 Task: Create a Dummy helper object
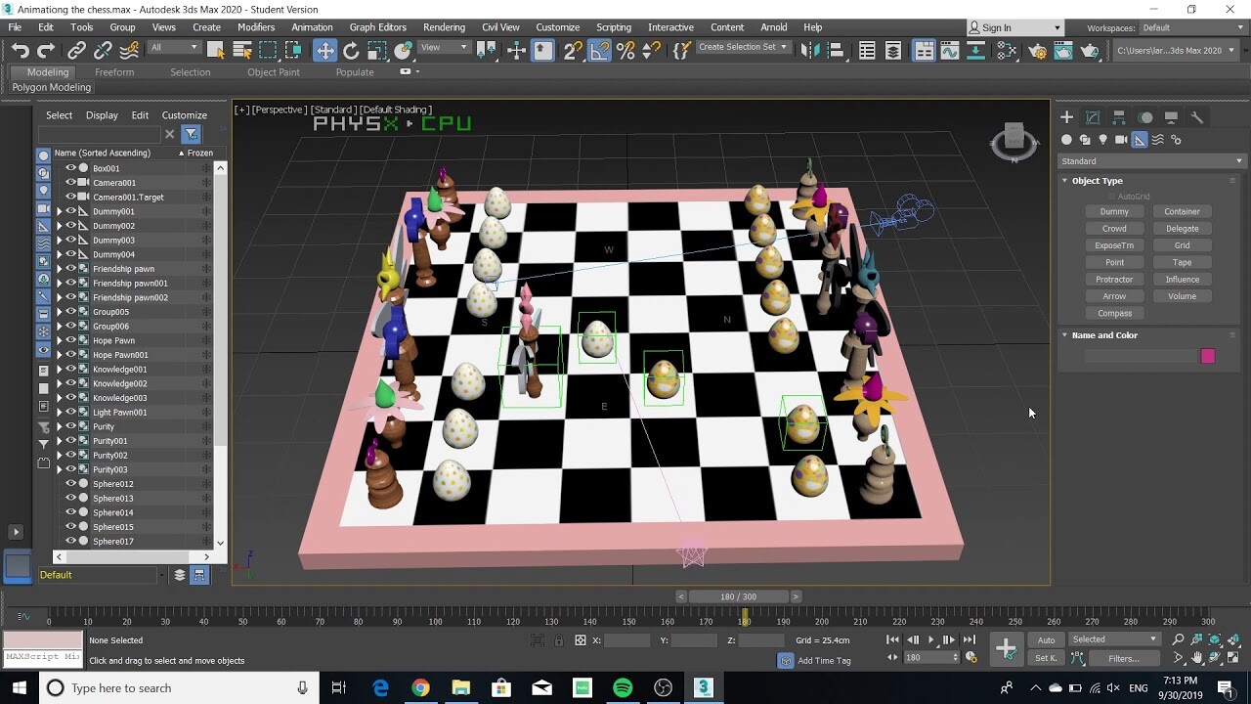1114,211
